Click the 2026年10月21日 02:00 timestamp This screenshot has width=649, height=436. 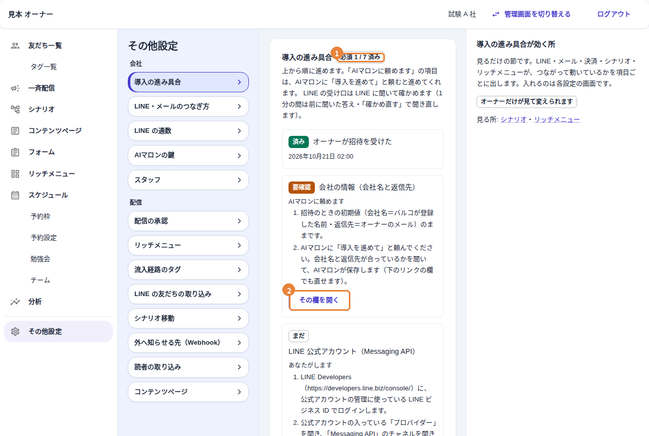[x=321, y=157]
